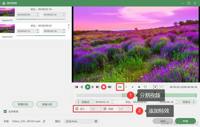200x127 pixels.
Task: Click the bracketed stop segment icon
Action: click(x=161, y=87)
